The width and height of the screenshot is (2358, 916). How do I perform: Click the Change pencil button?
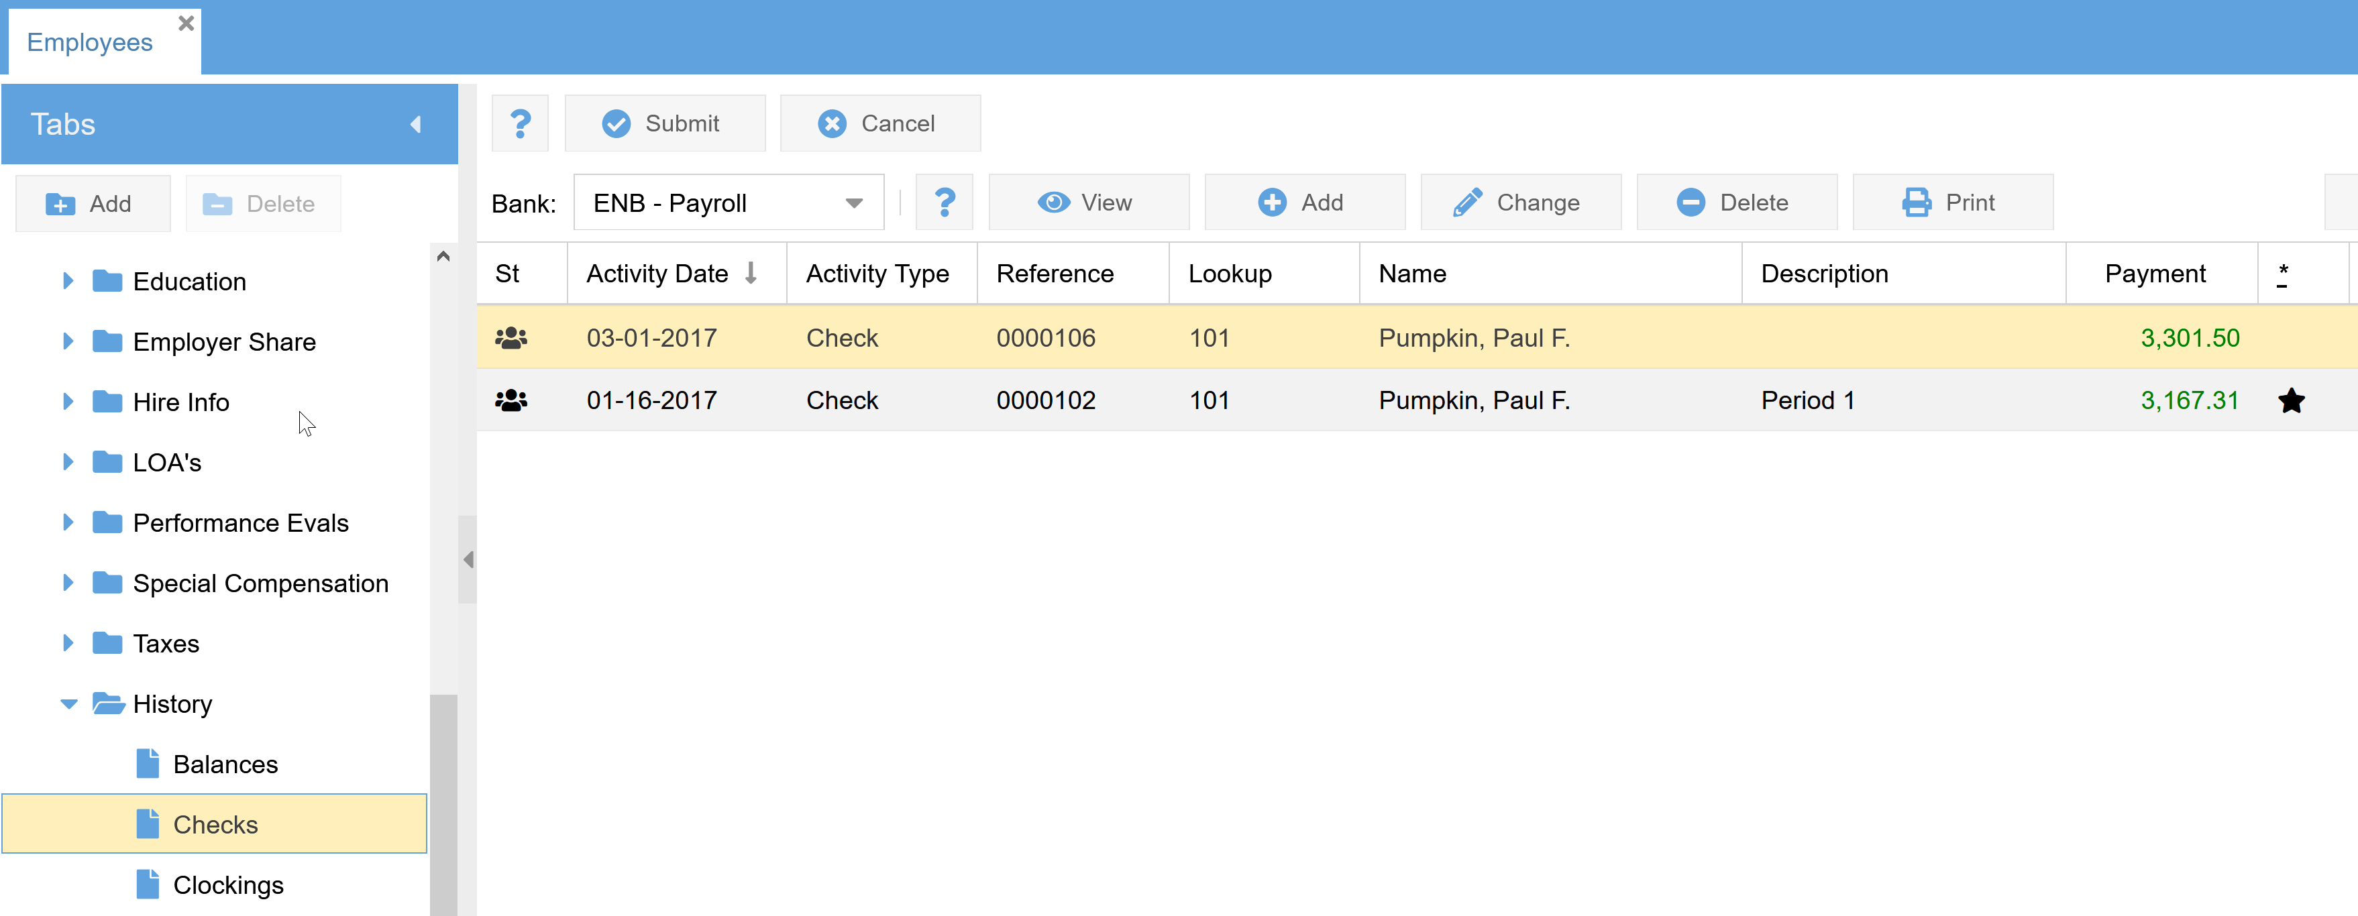(x=1519, y=203)
